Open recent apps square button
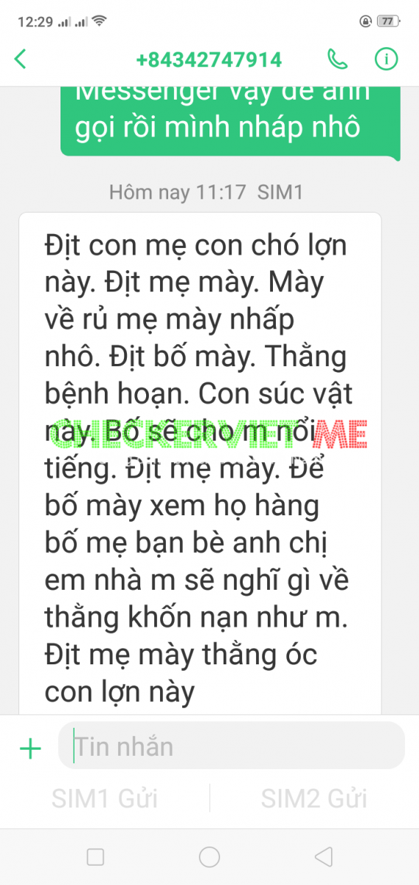Image resolution: width=419 pixels, height=885 pixels. tap(95, 858)
